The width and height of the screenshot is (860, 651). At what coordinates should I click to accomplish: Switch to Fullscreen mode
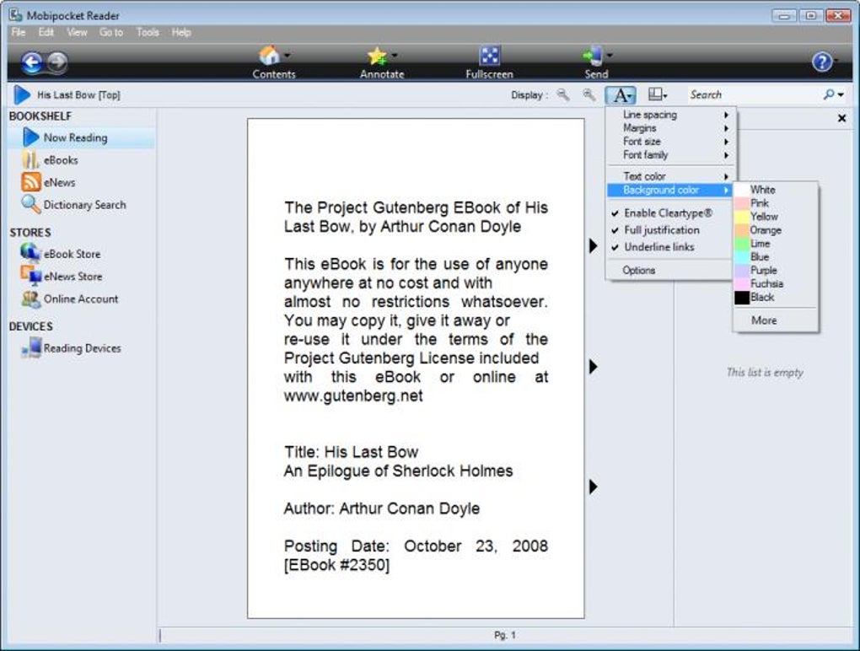tap(489, 56)
